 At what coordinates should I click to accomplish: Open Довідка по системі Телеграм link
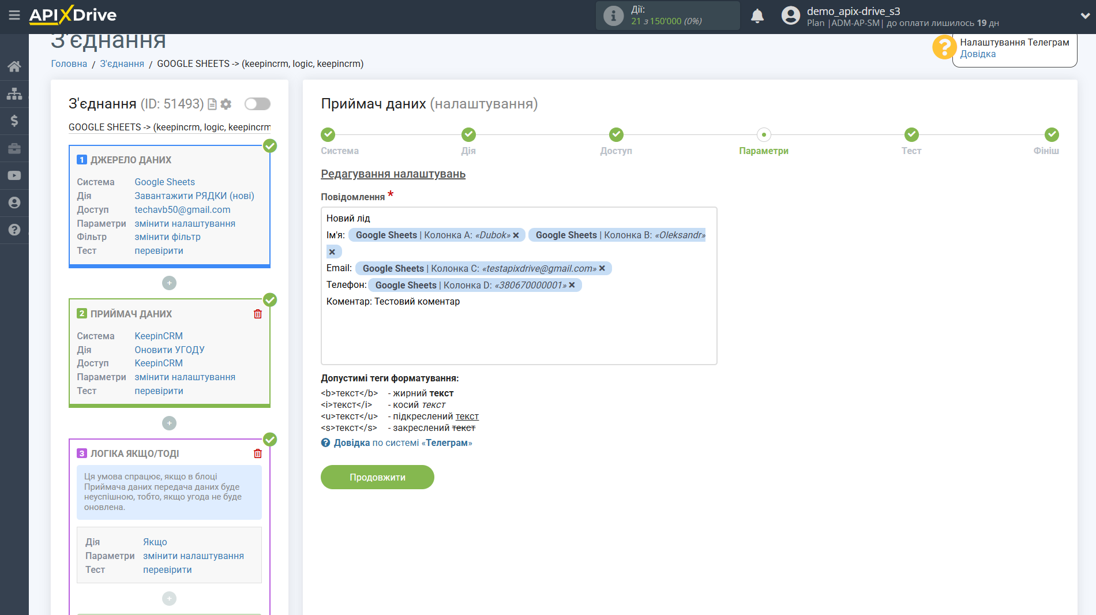pos(403,443)
